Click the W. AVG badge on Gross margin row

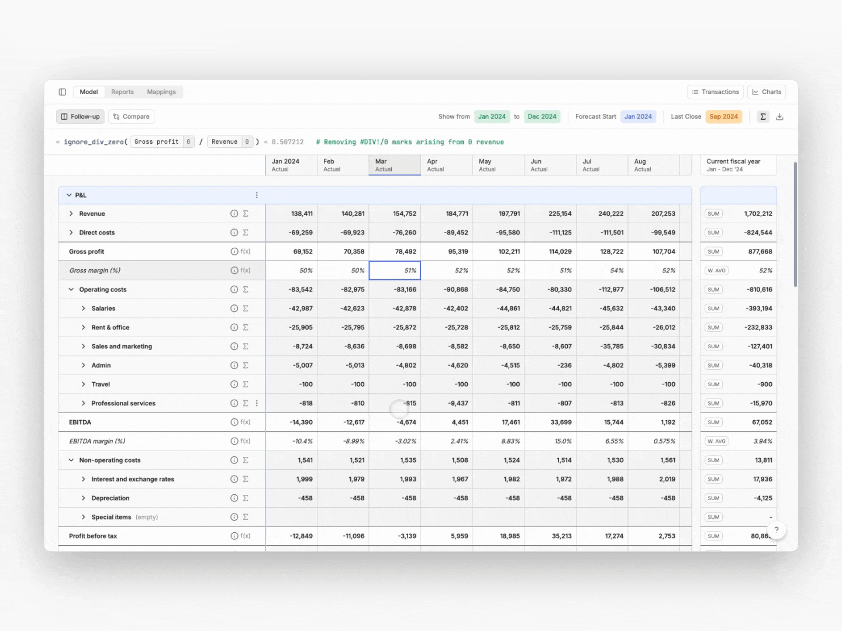click(x=716, y=271)
